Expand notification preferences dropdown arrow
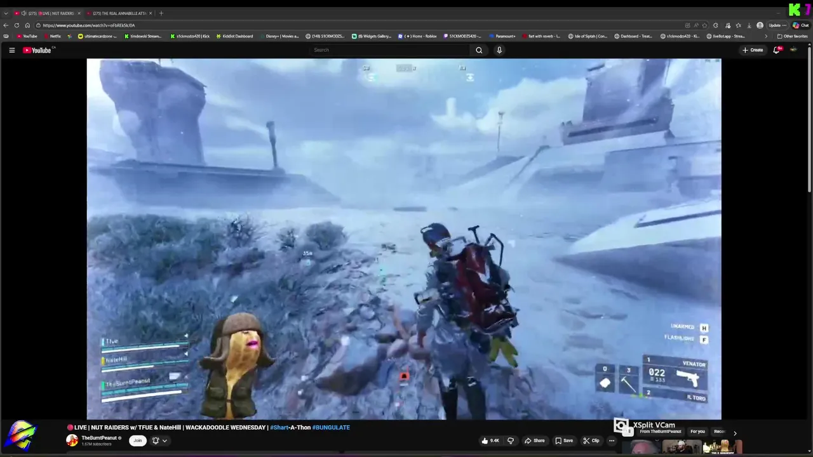The width and height of the screenshot is (813, 457). (165, 440)
